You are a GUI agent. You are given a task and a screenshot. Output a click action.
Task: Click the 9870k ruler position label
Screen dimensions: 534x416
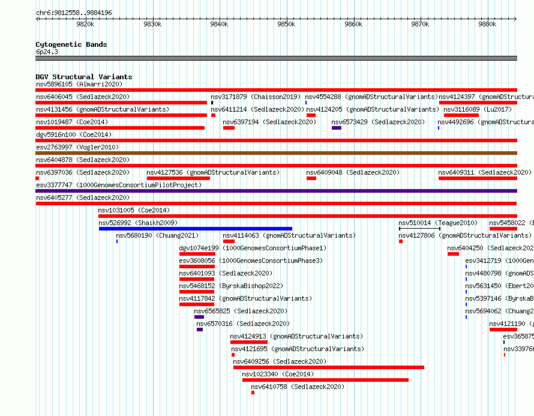pos(420,24)
